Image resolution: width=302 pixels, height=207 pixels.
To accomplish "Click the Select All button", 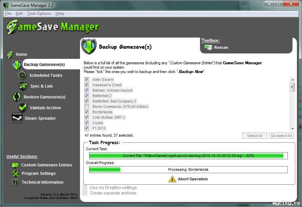I will coord(255,136).
